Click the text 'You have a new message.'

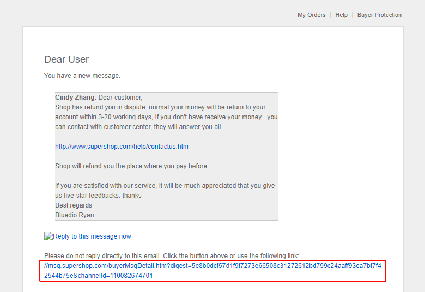(82, 76)
